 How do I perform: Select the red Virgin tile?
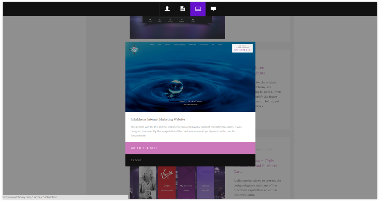click(167, 182)
